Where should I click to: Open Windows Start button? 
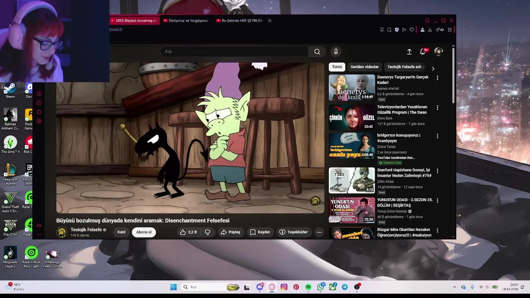click(x=173, y=287)
